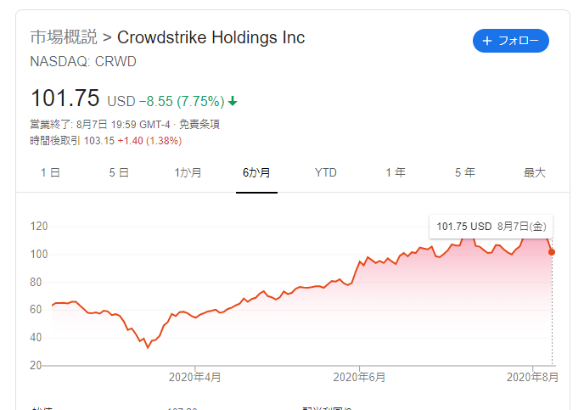Open the 市場概説 market overview link
The image size is (584, 410).
coord(64,37)
